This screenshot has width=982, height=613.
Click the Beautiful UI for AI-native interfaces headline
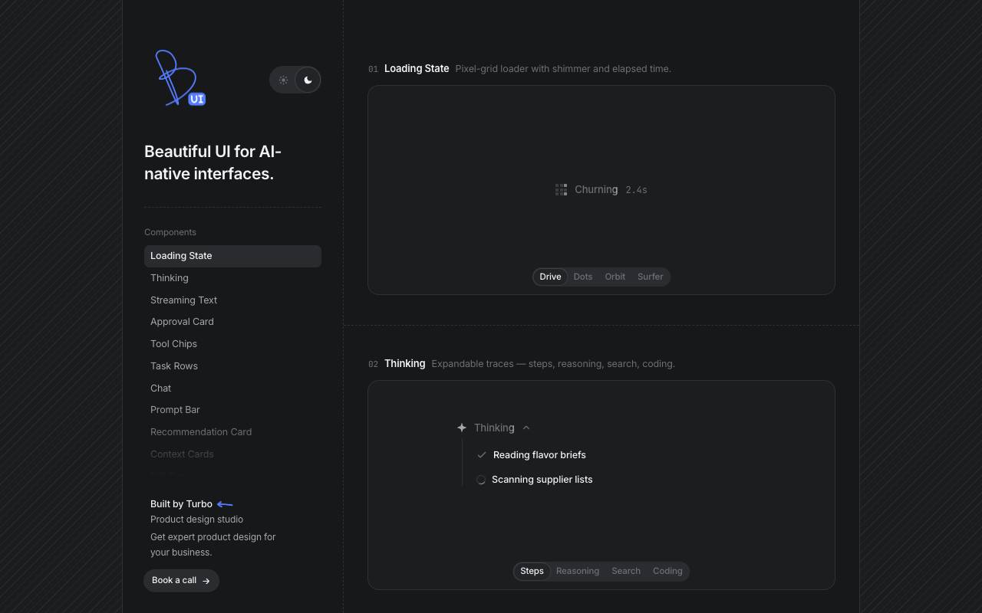(x=213, y=162)
